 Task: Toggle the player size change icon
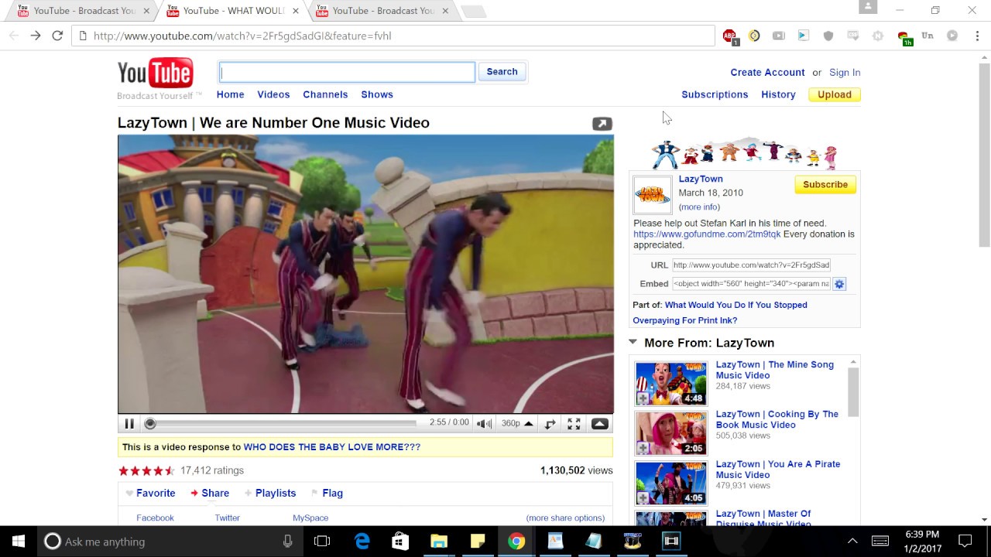pyautogui.click(x=550, y=424)
